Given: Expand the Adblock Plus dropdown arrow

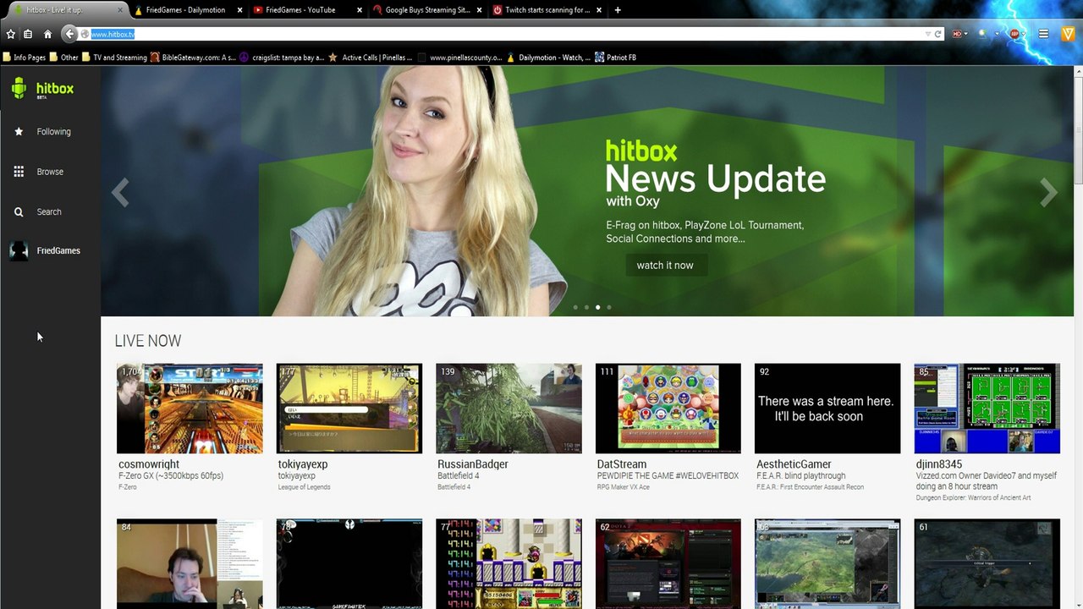Looking at the screenshot, I should [x=1024, y=34].
